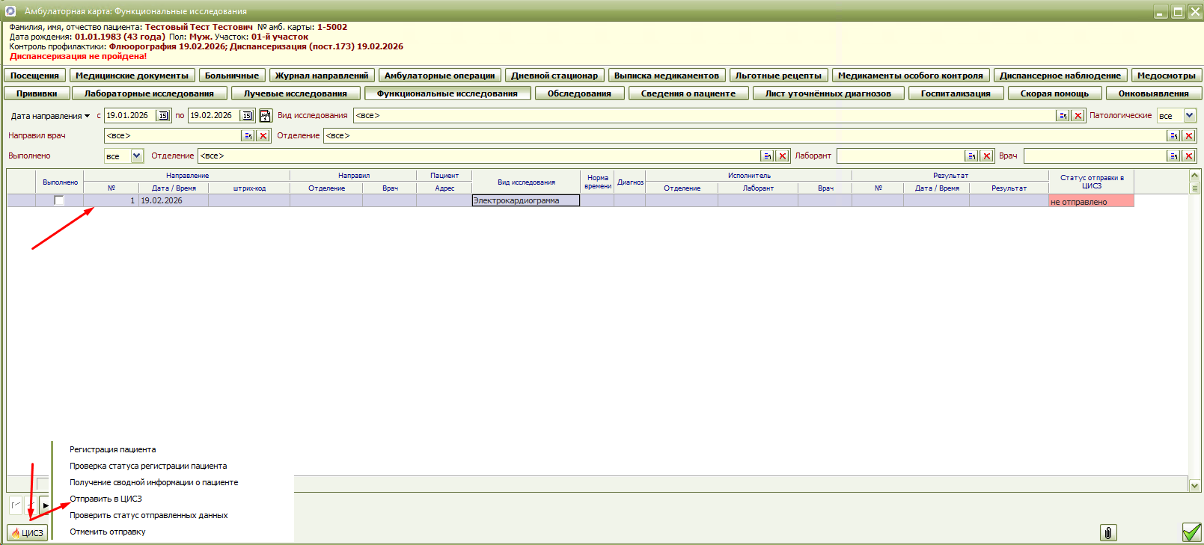The width and height of the screenshot is (1204, 545).
Task: Clear the Вид исследования filter
Action: 1078,116
